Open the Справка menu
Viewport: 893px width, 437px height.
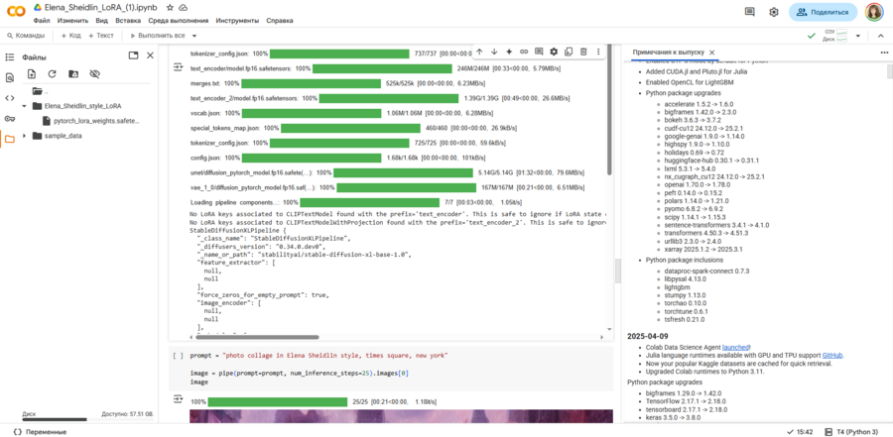[x=280, y=21]
